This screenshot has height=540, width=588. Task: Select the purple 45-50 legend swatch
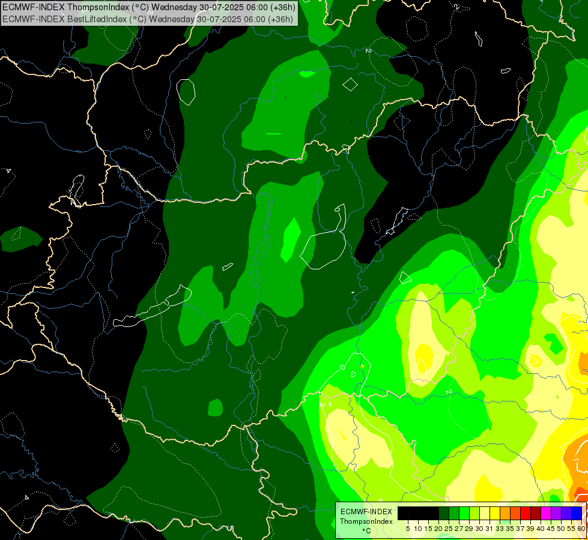pyautogui.click(x=556, y=513)
